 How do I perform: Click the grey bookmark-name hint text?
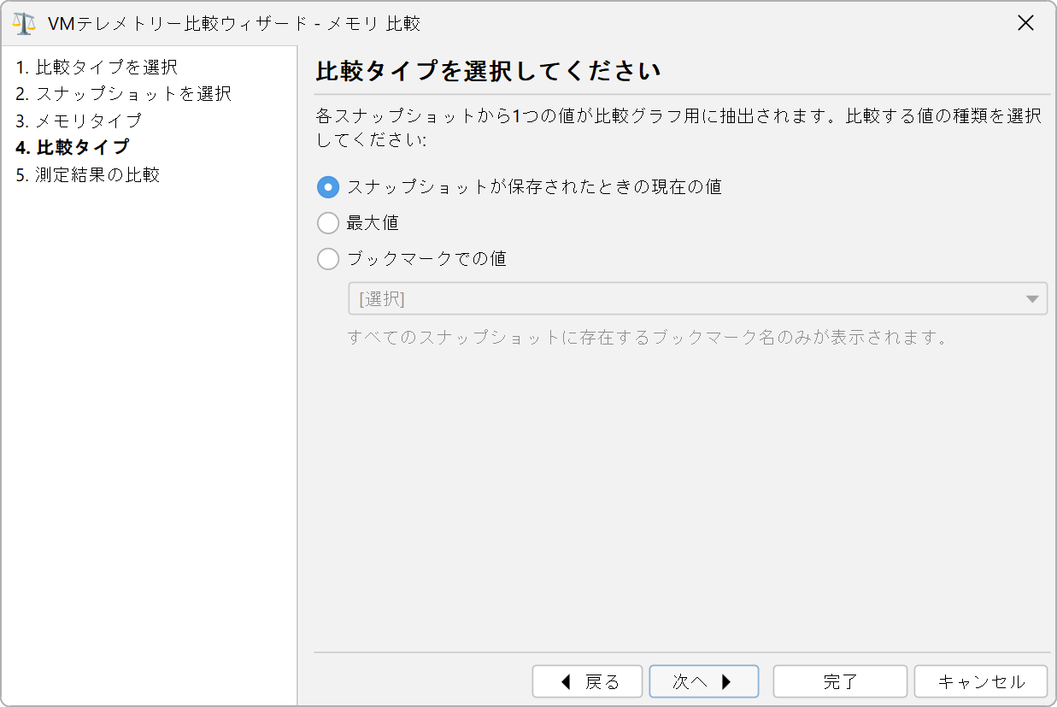pyautogui.click(x=649, y=337)
